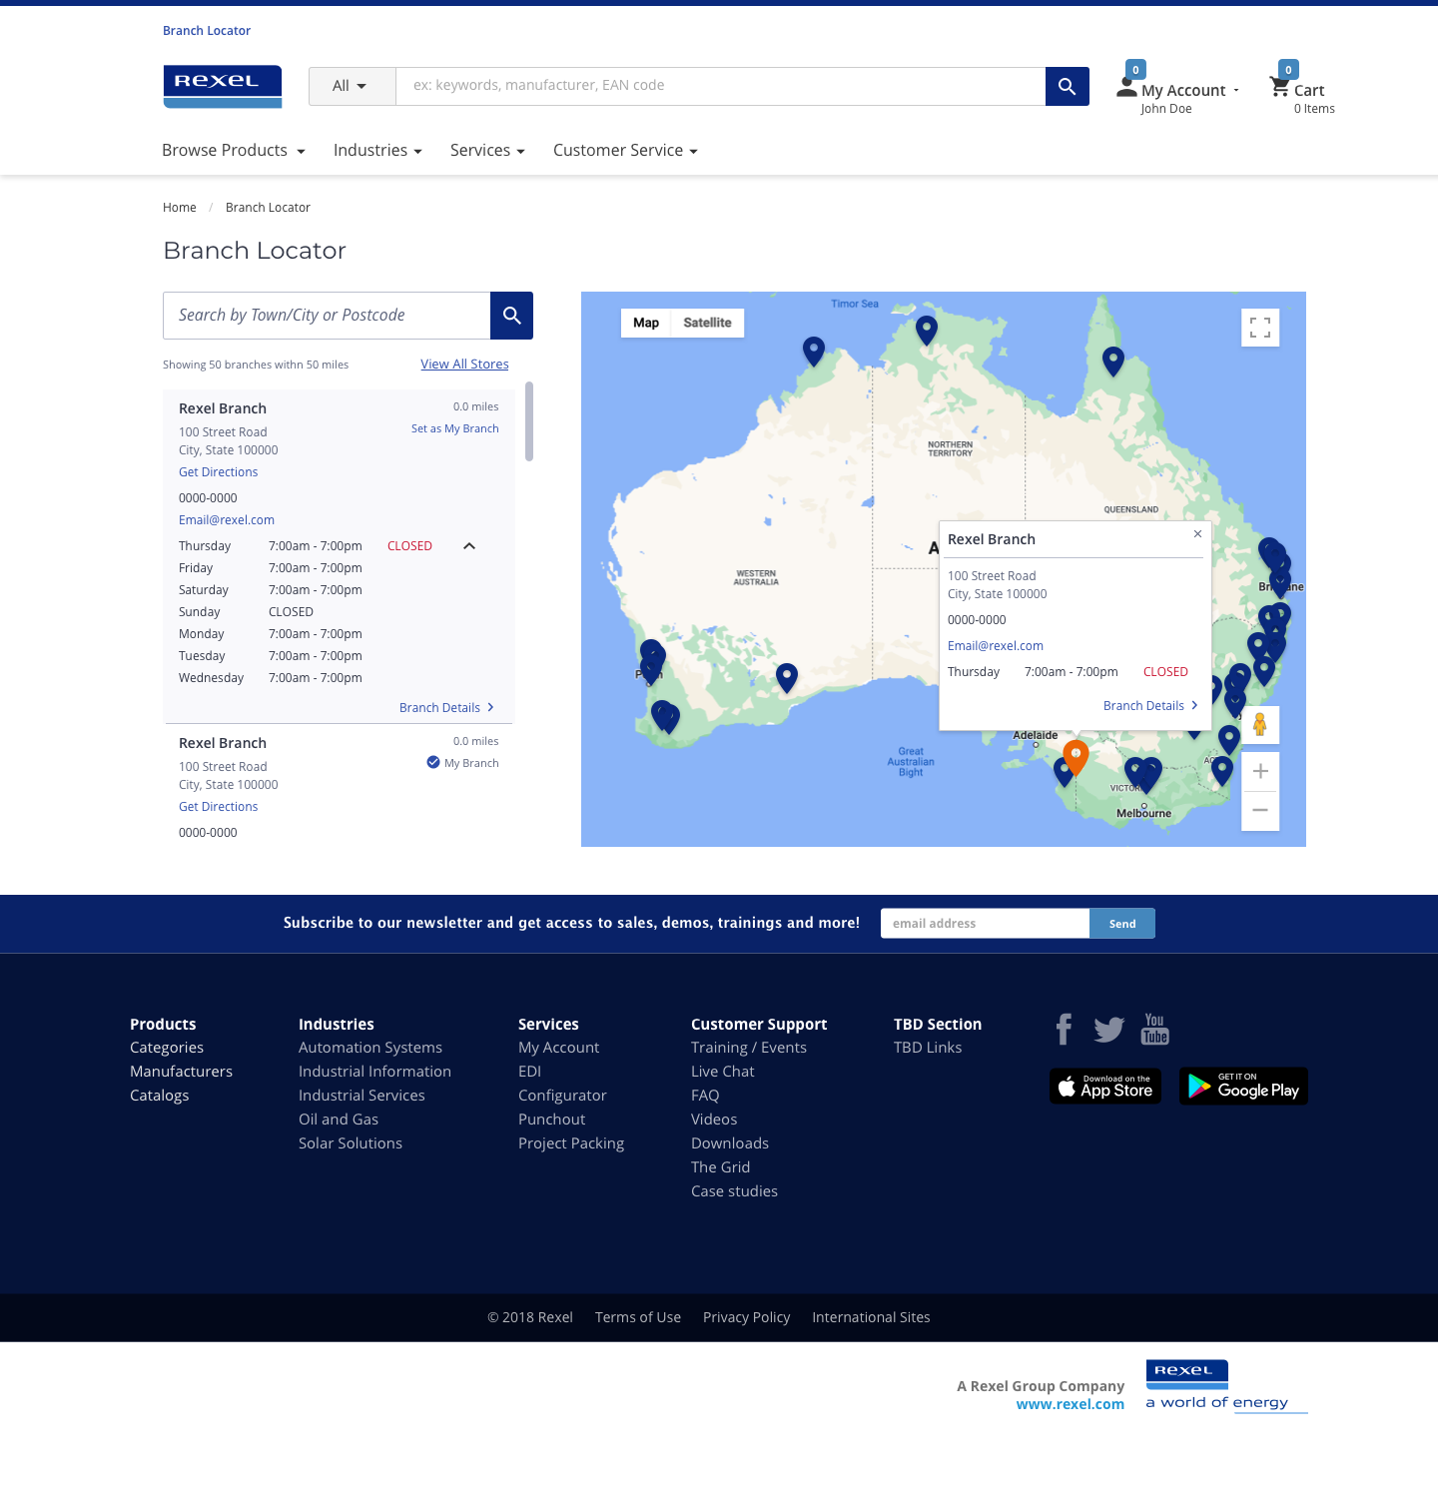Click the Street View pegman icon
The height and width of the screenshot is (1499, 1438).
[x=1260, y=724]
